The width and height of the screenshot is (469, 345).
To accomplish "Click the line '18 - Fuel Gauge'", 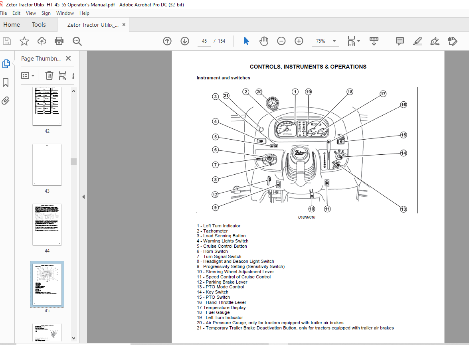I will coord(213,312).
